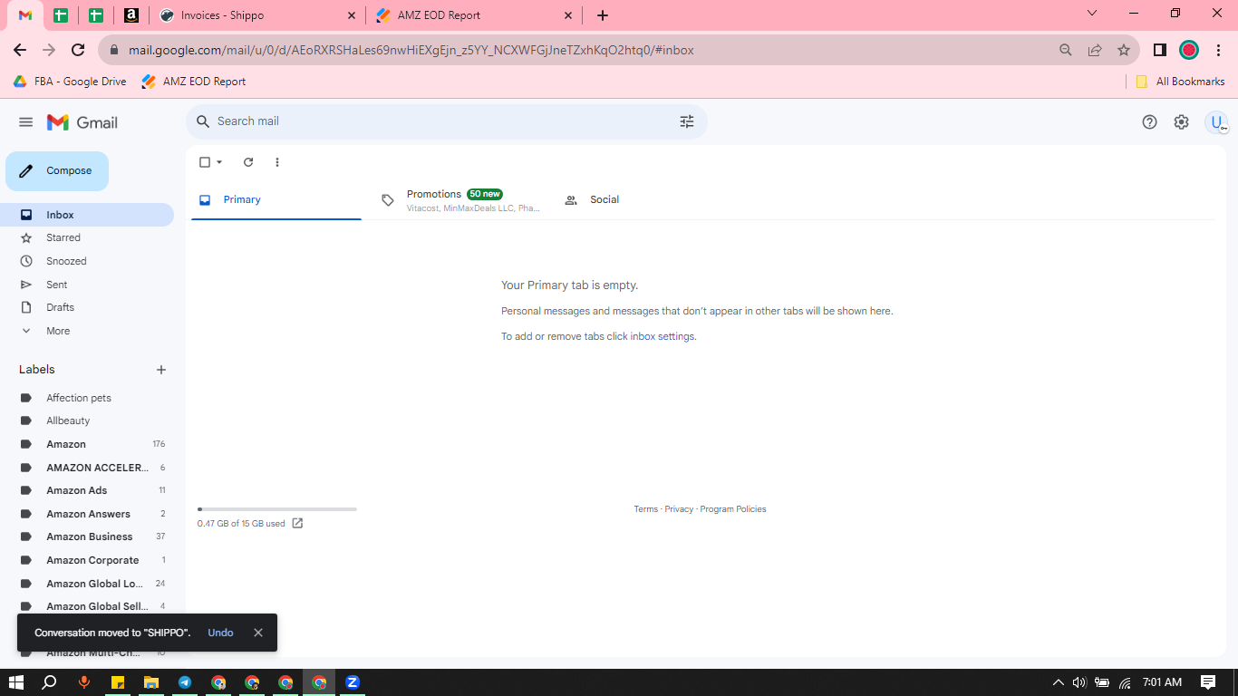This screenshot has height=696, width=1238.
Task: Open Telegram from the taskbar
Action: click(x=185, y=682)
